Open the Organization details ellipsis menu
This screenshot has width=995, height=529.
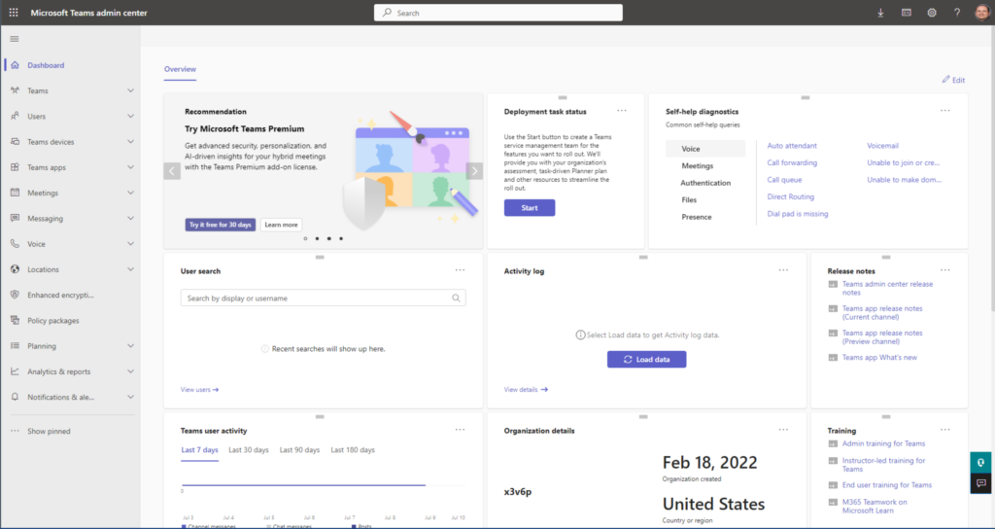point(784,429)
